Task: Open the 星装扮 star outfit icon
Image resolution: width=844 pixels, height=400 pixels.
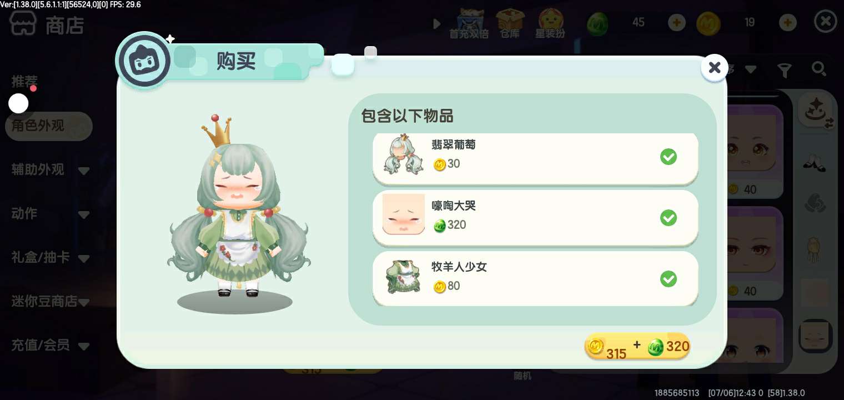Action: (550, 24)
